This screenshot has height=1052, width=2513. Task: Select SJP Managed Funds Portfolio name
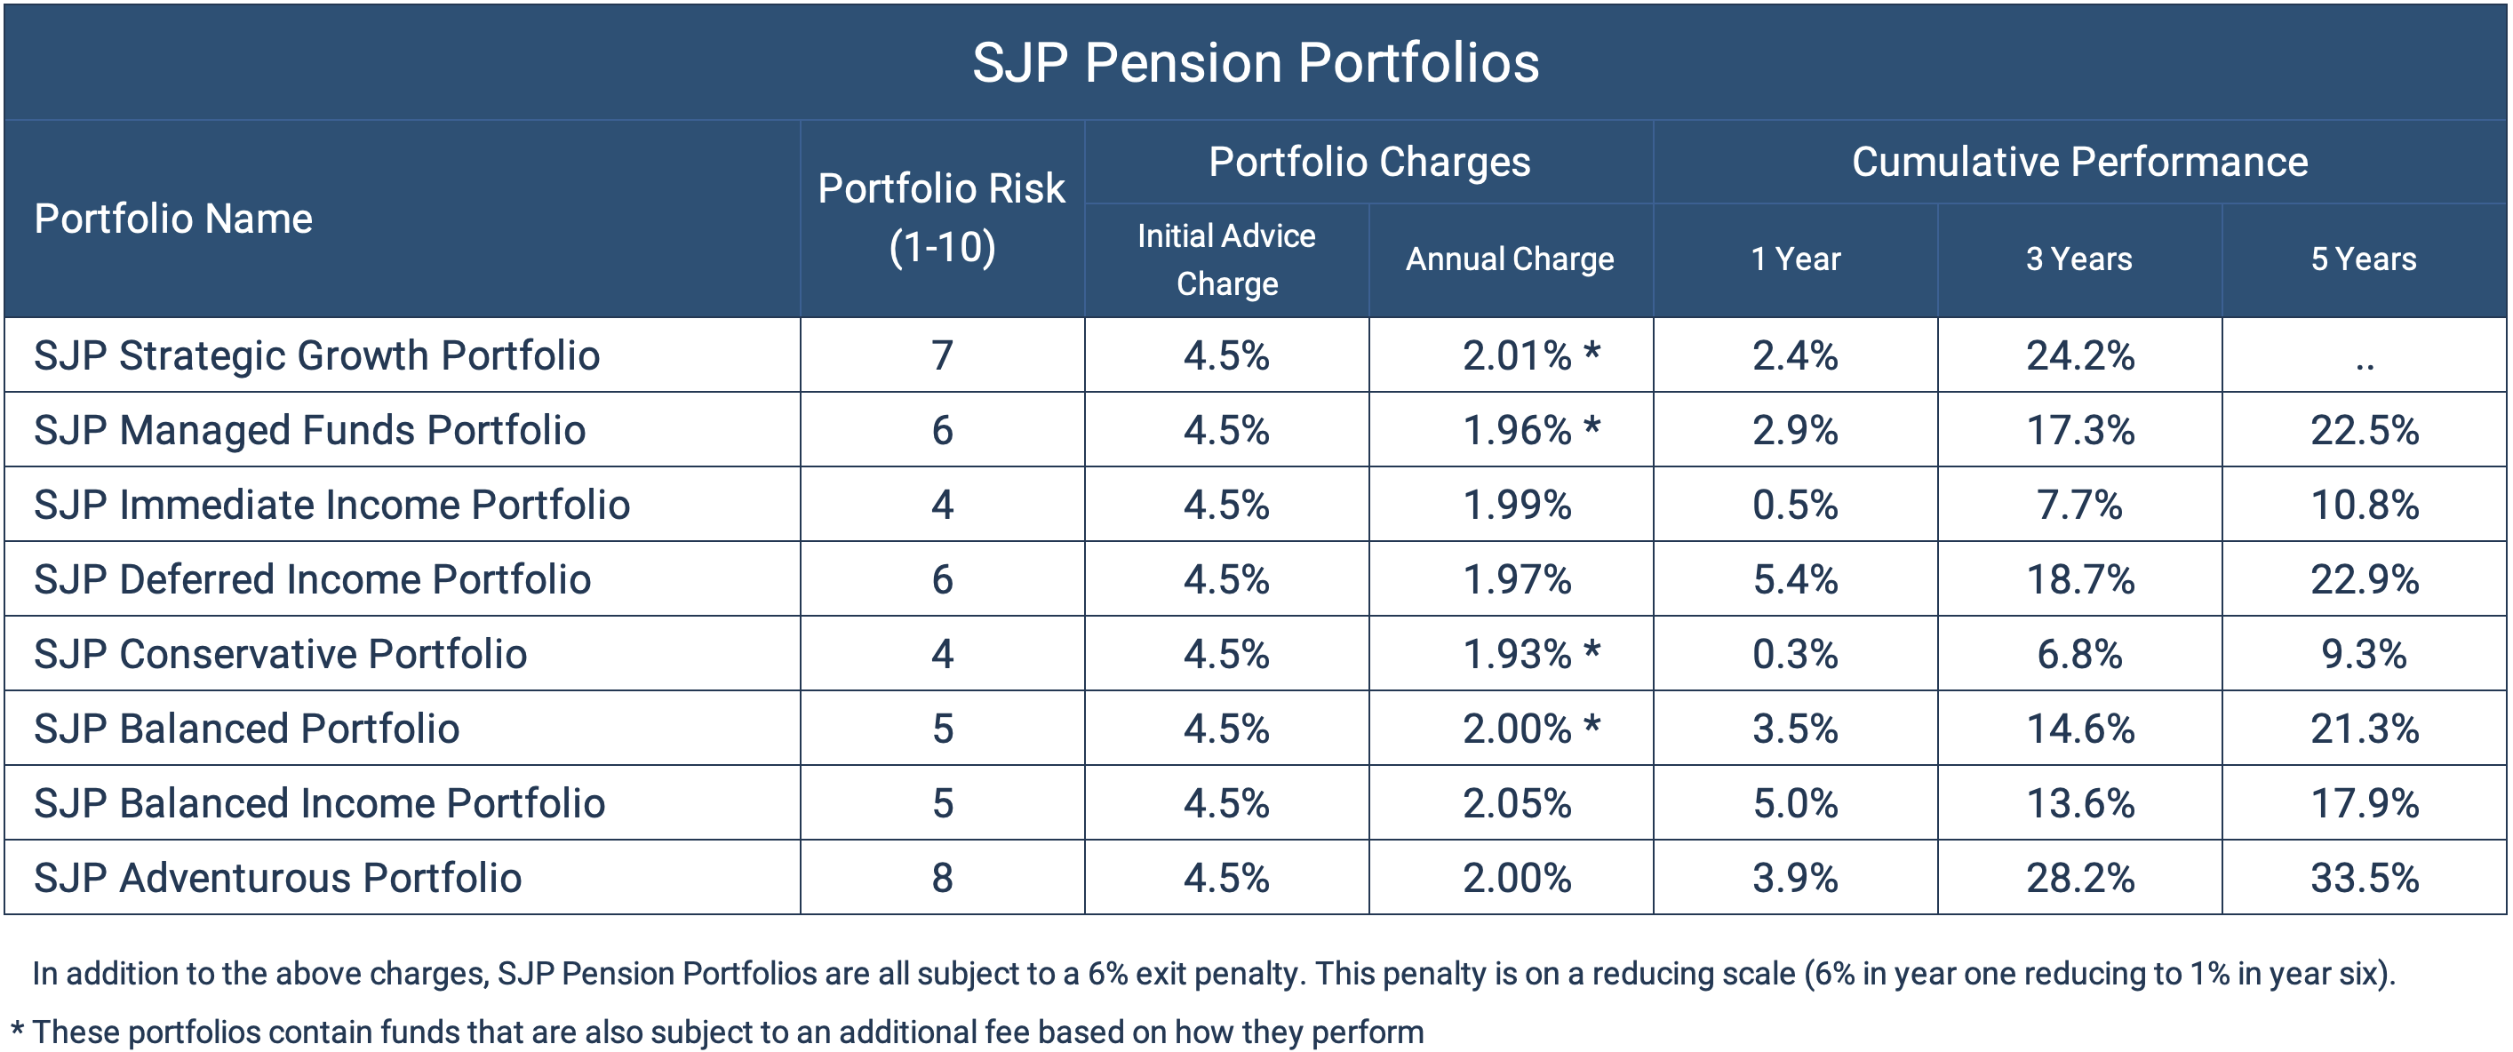[x=309, y=430]
